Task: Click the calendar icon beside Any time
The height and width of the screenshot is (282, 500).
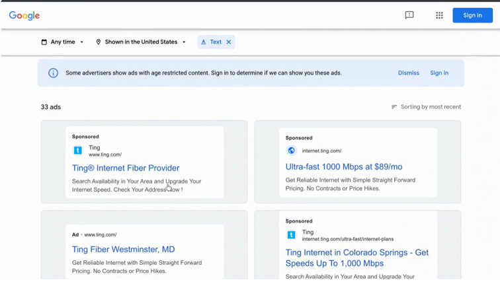Action: pos(44,42)
